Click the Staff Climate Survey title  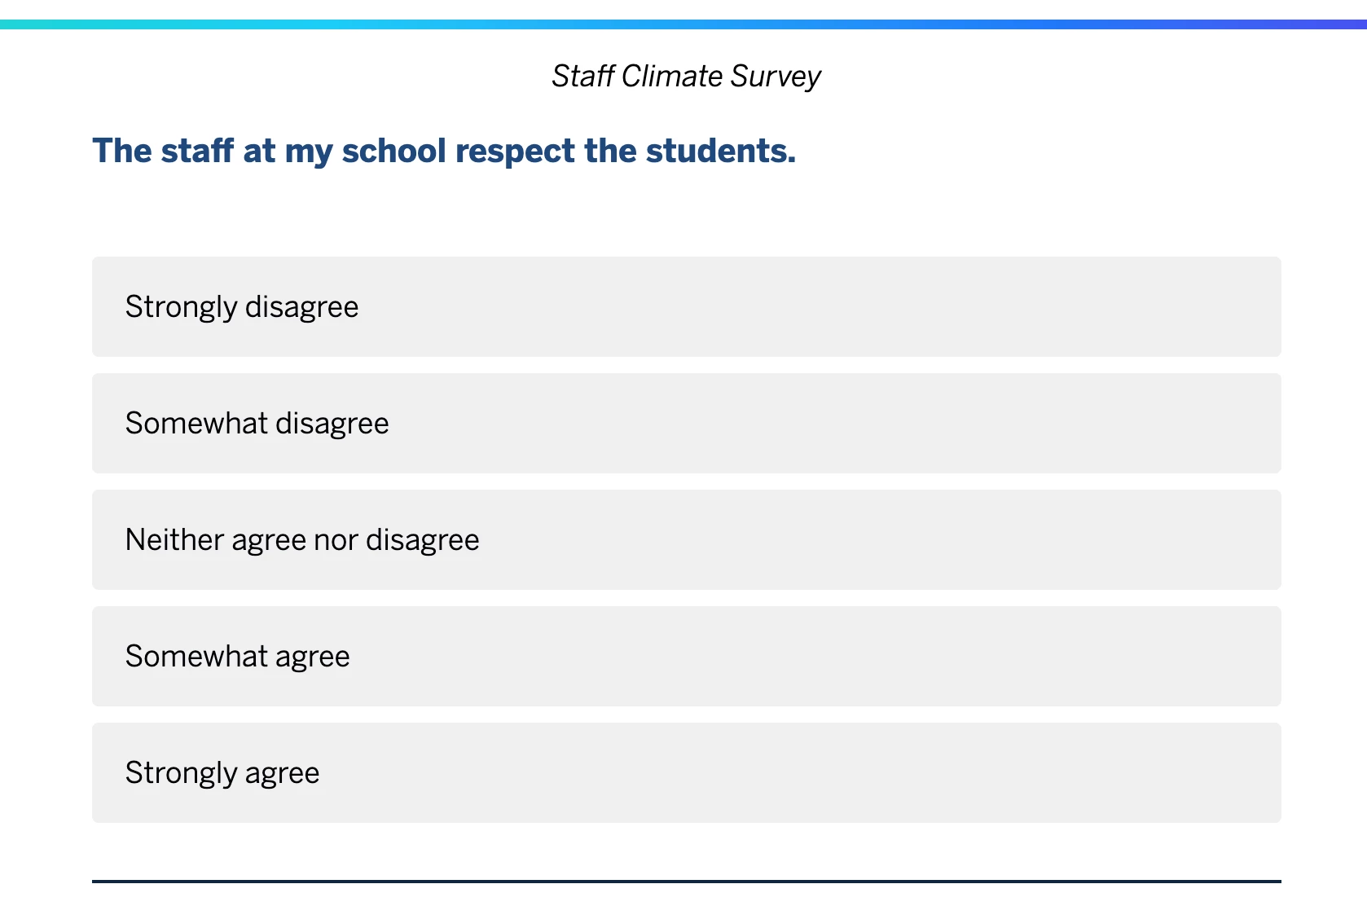pos(686,76)
